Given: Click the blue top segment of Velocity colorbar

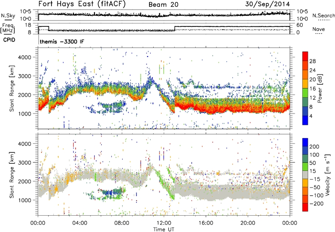Looking at the screenshot, I should coord(305,142).
